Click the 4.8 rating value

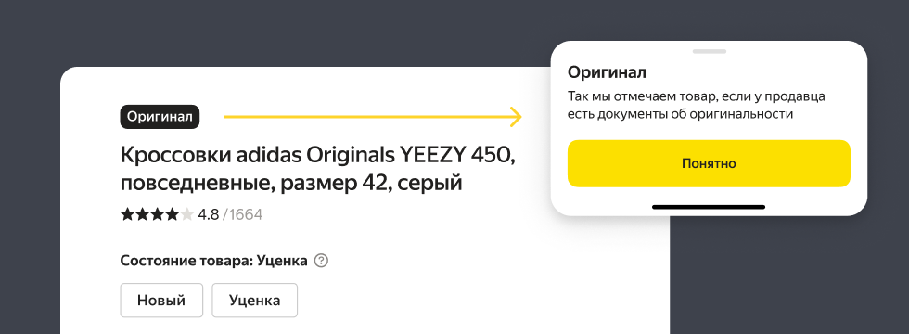(208, 215)
